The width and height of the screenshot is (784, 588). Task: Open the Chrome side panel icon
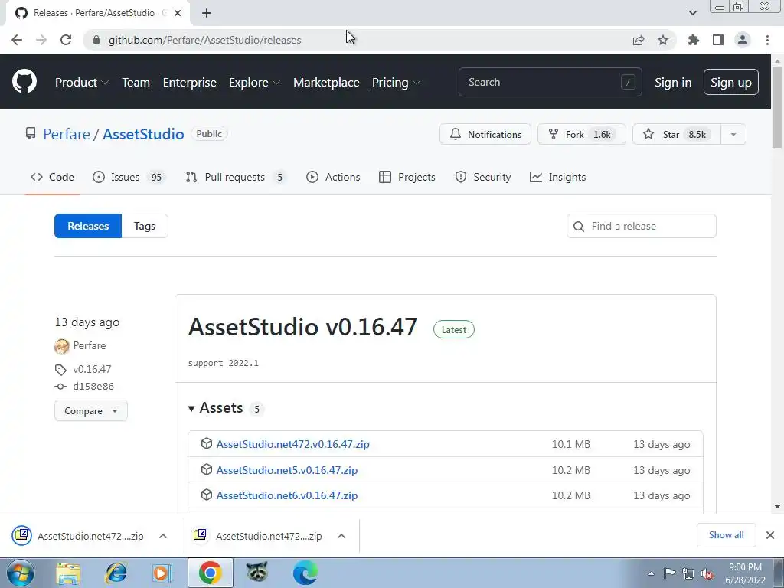coord(718,40)
